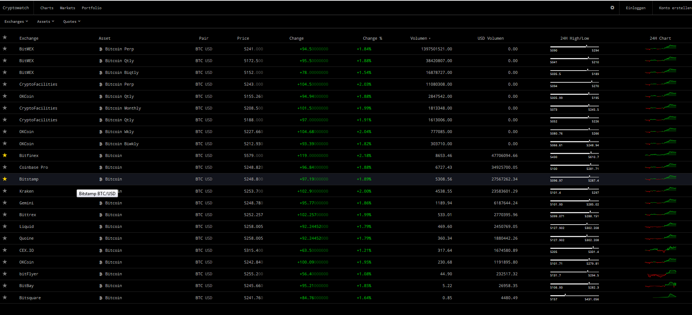Go to the Cryptowatch home logo
Image resolution: width=692 pixels, height=315 pixels.
tap(16, 8)
